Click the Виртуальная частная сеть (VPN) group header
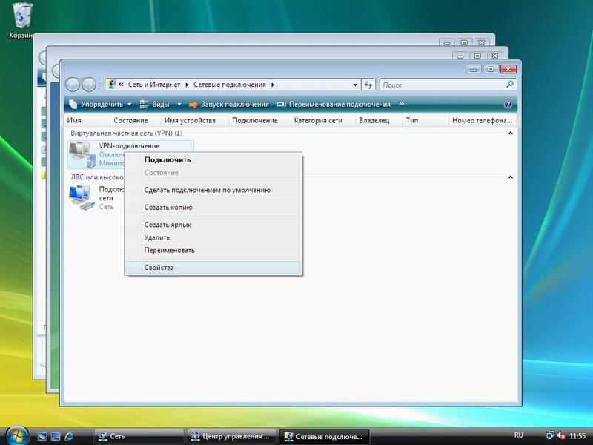This screenshot has width=593, height=445. click(126, 133)
